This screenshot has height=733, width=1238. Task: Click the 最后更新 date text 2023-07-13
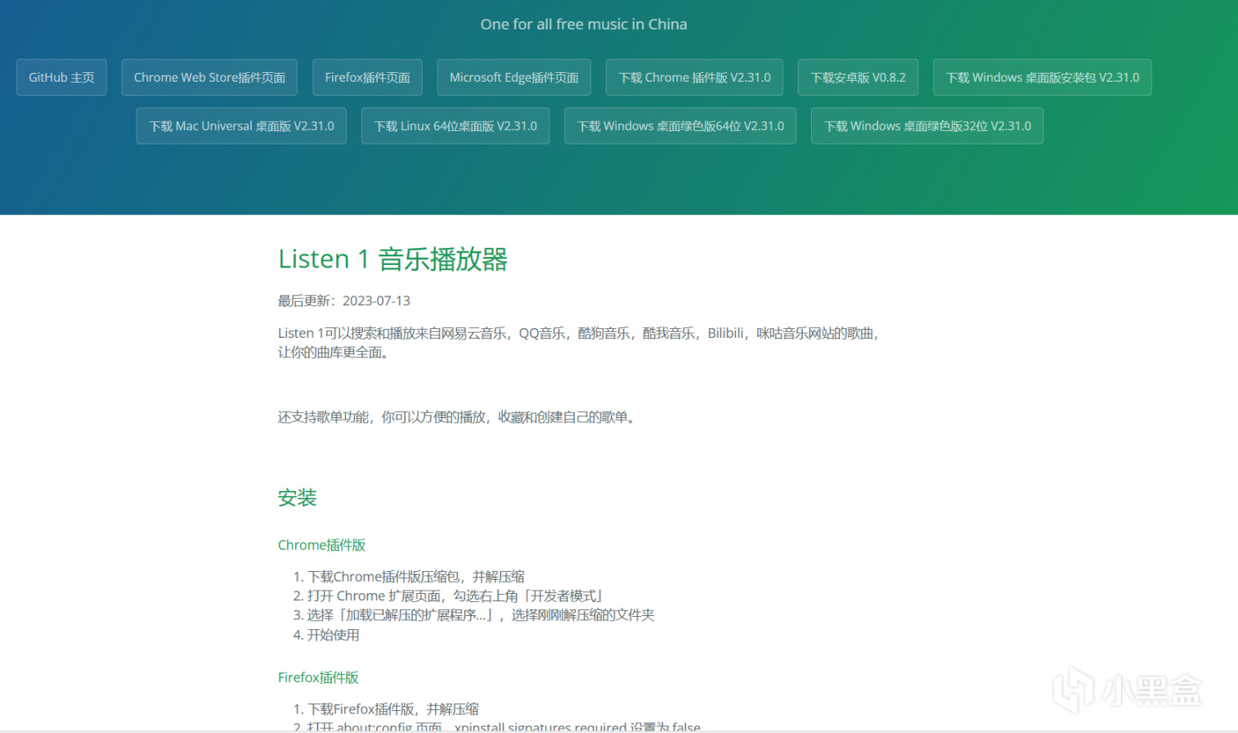click(x=376, y=300)
